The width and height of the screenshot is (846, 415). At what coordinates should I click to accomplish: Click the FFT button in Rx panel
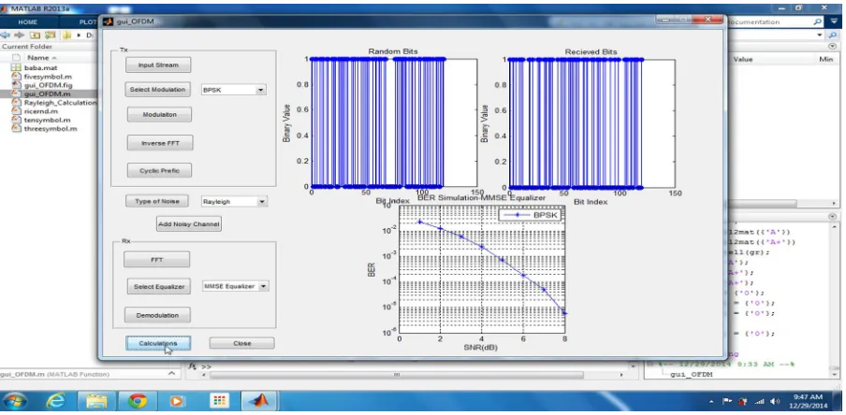157,259
